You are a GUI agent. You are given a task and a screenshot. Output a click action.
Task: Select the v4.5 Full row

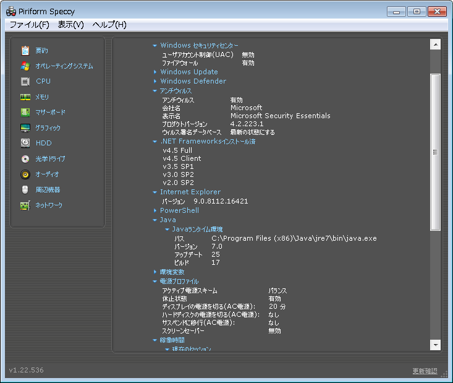177,150
